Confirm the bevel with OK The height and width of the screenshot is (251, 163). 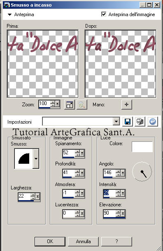[50, 241]
